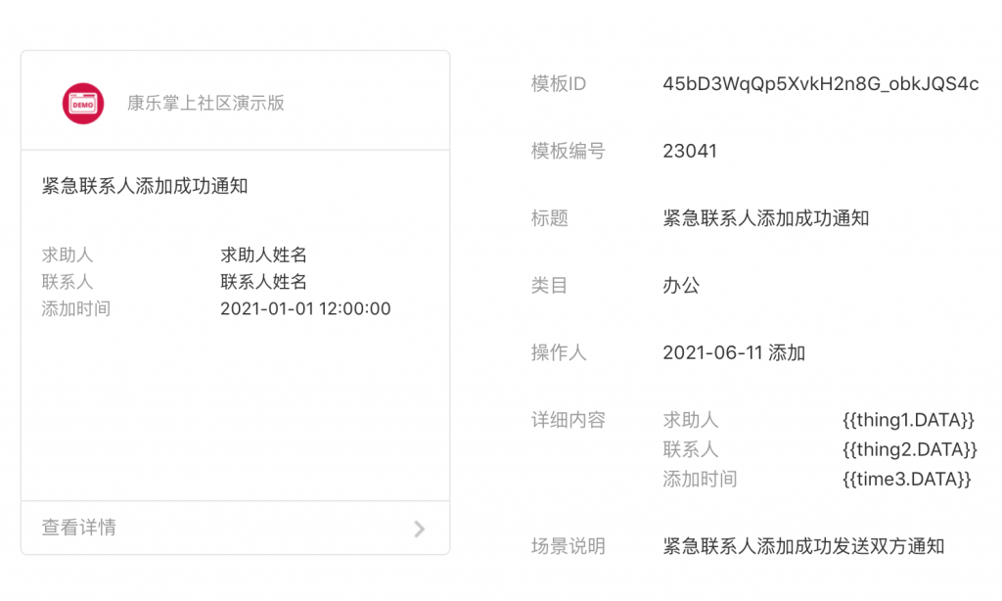Select the {{time3.DATA}} placeholder
The width and height of the screenshot is (1002, 601).
coord(906,479)
